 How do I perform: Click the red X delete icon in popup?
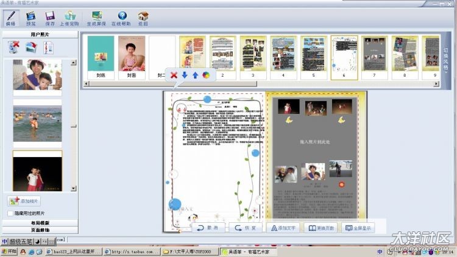[x=174, y=75]
